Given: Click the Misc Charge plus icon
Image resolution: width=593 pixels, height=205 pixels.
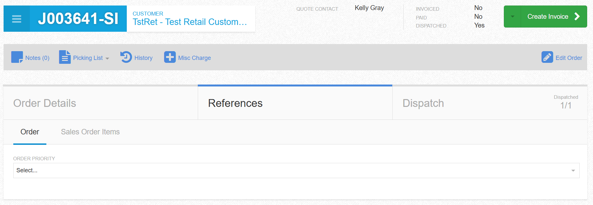Looking at the screenshot, I should coord(170,57).
